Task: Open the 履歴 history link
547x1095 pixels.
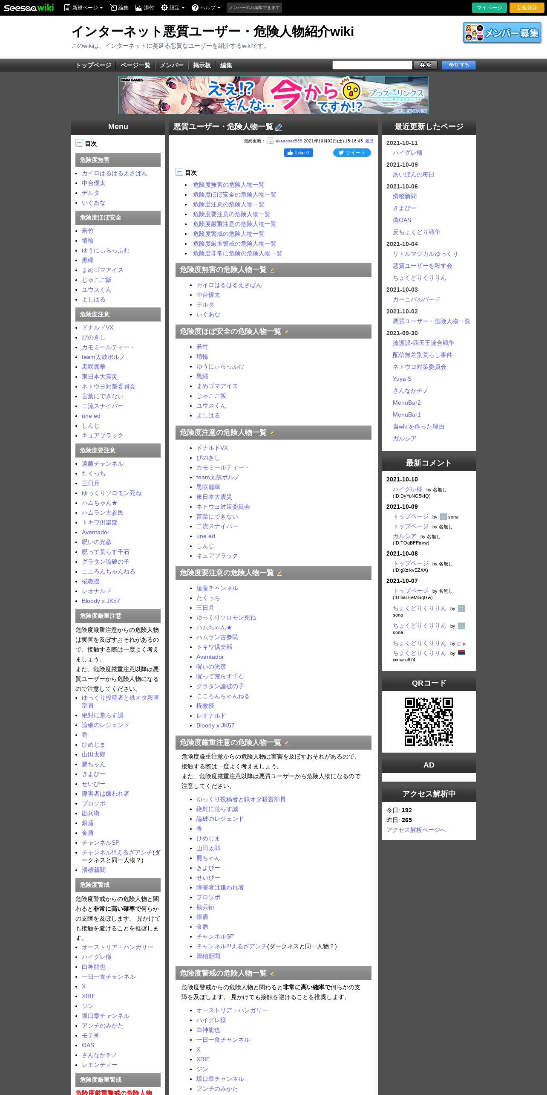Action: tap(369, 141)
